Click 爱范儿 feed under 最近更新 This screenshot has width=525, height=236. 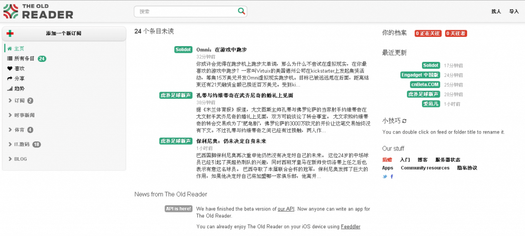point(431,104)
